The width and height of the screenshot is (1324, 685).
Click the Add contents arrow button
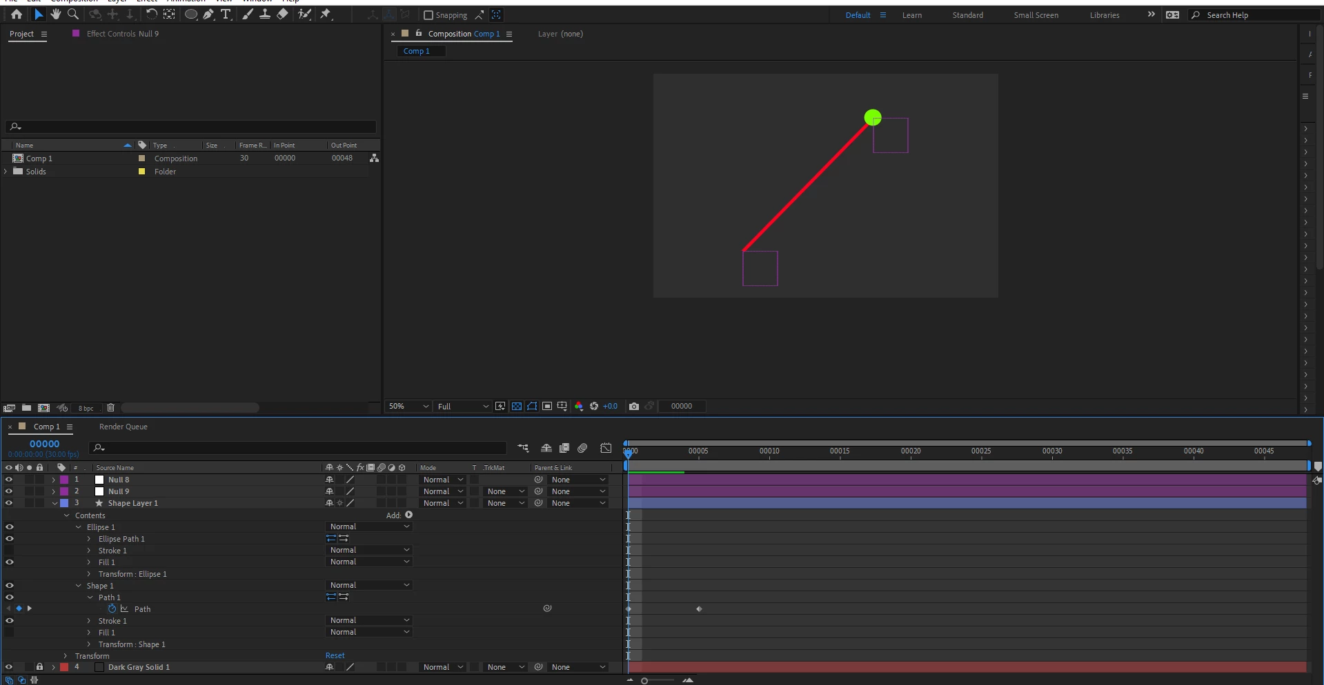tap(409, 515)
